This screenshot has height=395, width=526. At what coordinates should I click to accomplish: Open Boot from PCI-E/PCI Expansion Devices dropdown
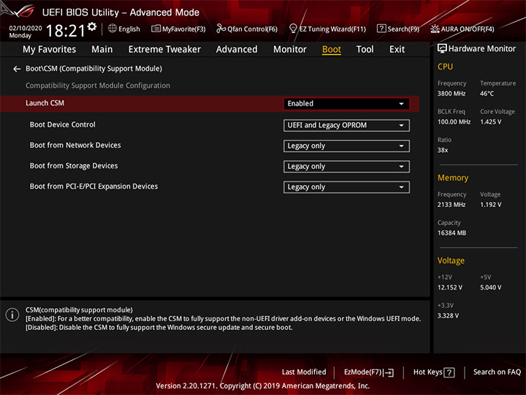[x=346, y=187]
